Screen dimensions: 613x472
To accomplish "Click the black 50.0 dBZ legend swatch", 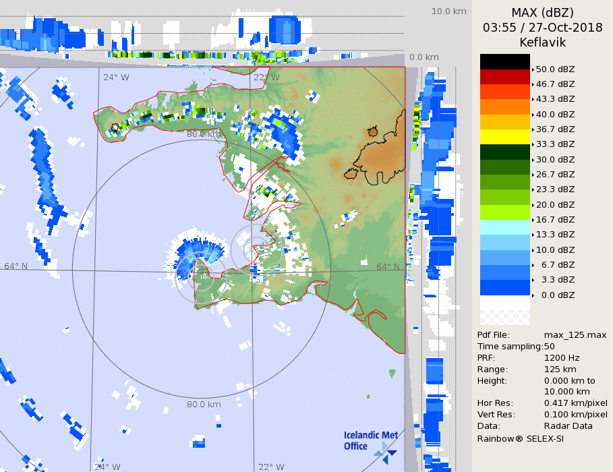I will pos(505,61).
